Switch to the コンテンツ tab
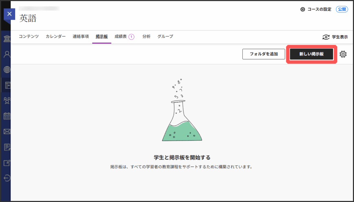The height and width of the screenshot is (202, 354). (29, 37)
